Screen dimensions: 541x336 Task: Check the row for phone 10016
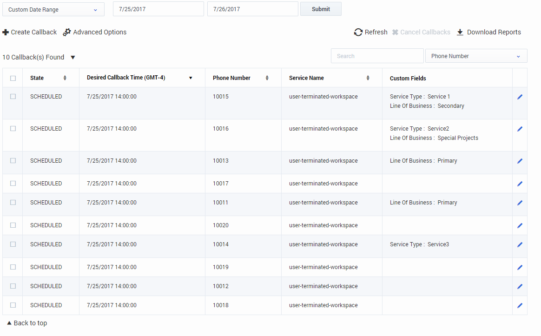13,129
